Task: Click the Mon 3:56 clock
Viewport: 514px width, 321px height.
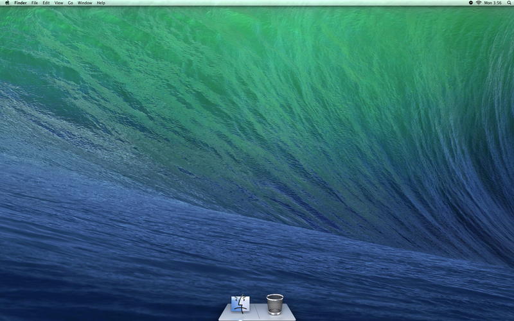Action: pyautogui.click(x=493, y=3)
